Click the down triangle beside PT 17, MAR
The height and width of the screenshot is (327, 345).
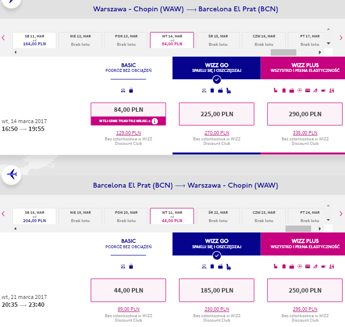[x=328, y=43]
